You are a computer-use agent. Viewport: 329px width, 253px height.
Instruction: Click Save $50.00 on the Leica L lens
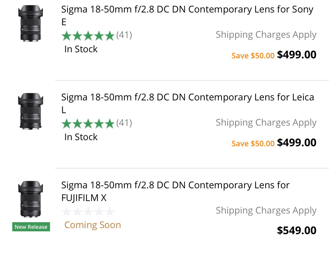pyautogui.click(x=253, y=143)
